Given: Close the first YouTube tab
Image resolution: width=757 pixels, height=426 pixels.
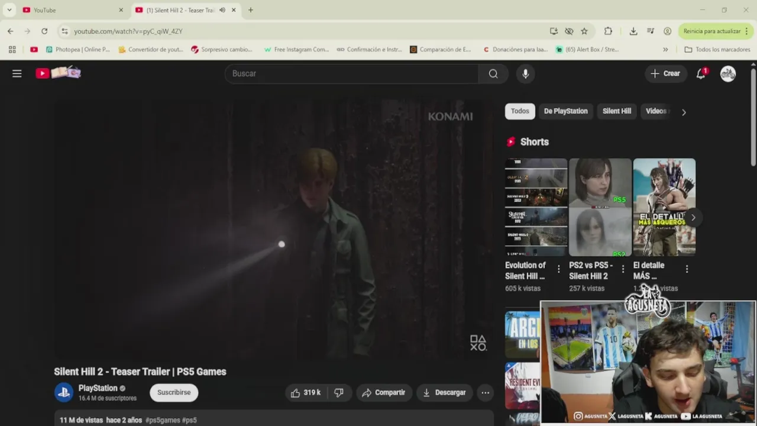Looking at the screenshot, I should (121, 10).
